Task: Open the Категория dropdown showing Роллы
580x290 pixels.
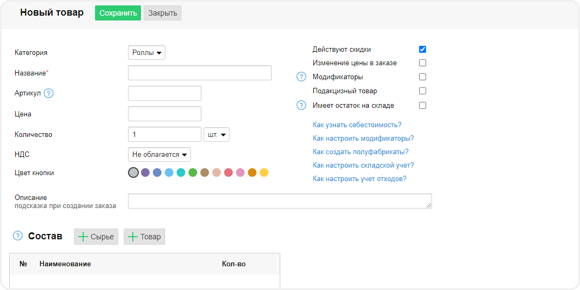Action: (x=146, y=52)
